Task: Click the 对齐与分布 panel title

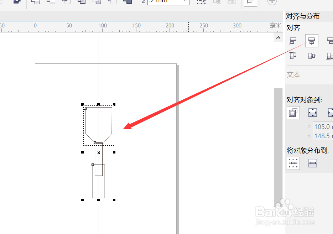Action: [303, 16]
